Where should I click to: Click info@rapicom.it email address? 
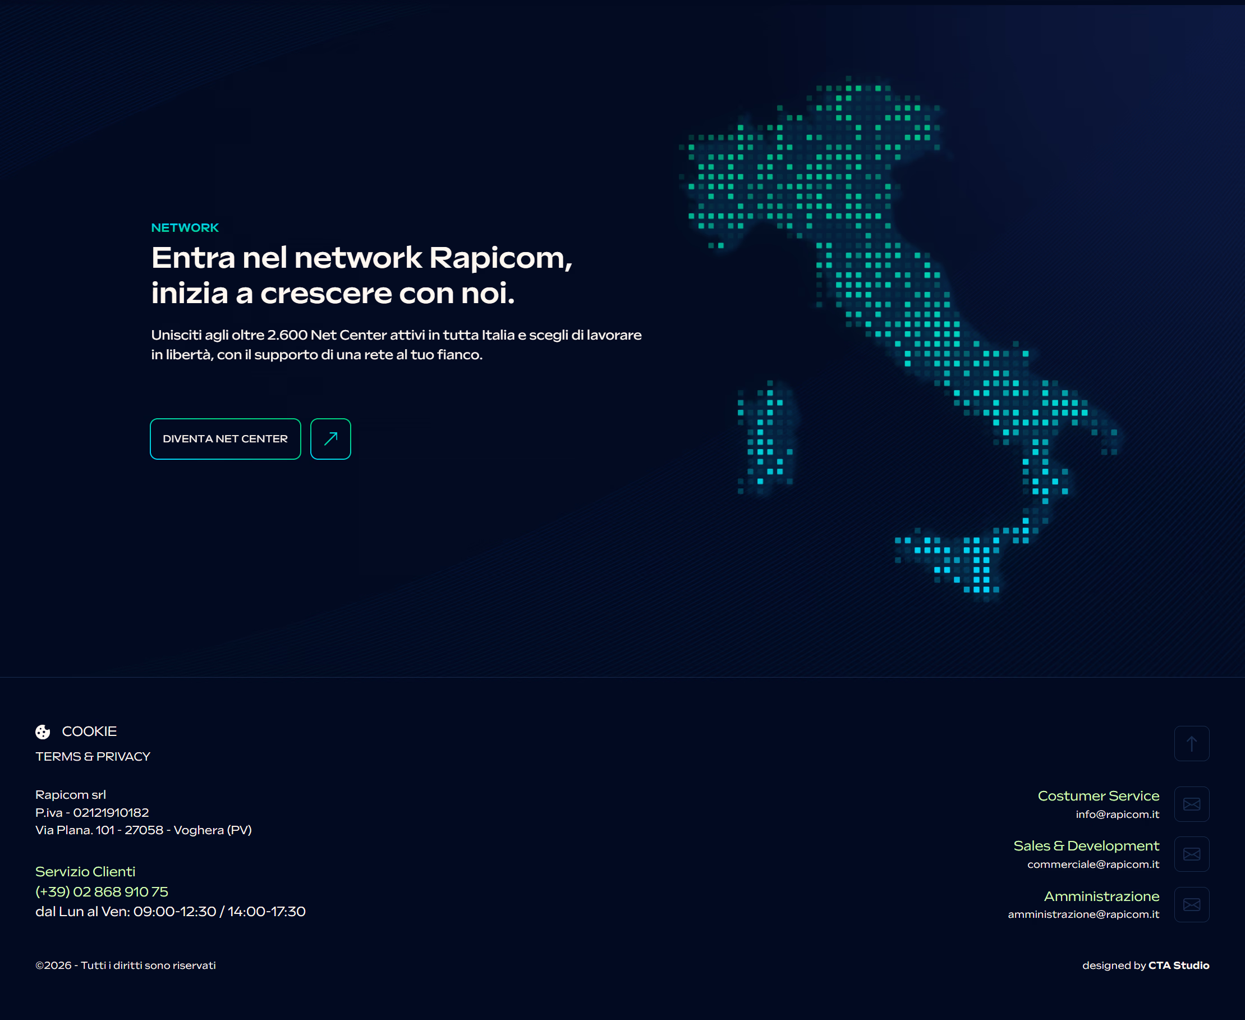click(1118, 815)
